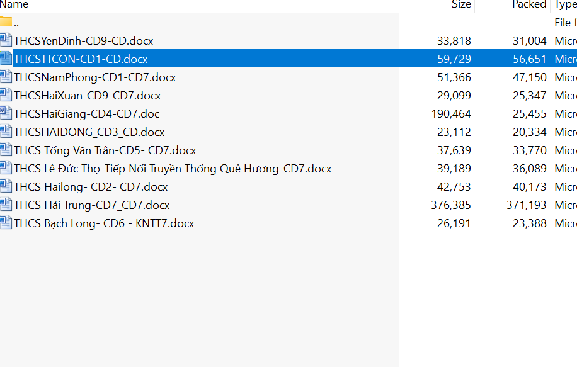
Task: Click empty area below the file list
Action: pyautogui.click(x=199, y=296)
